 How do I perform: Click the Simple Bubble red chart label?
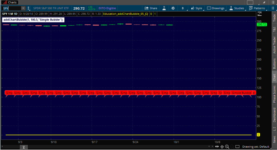[241, 93]
